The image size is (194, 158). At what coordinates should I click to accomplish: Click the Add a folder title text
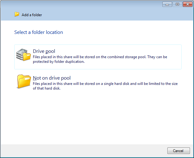(32, 15)
